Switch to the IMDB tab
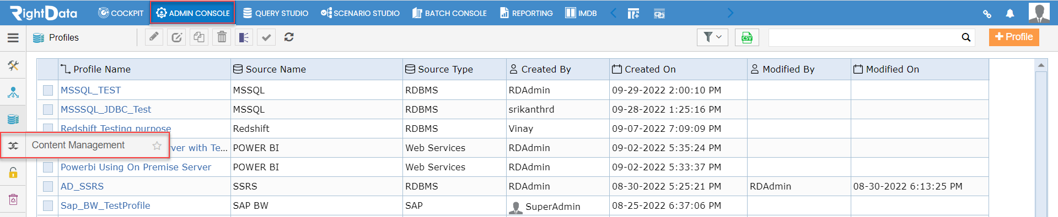Viewport: 1058px width, 217px height. pyautogui.click(x=581, y=13)
